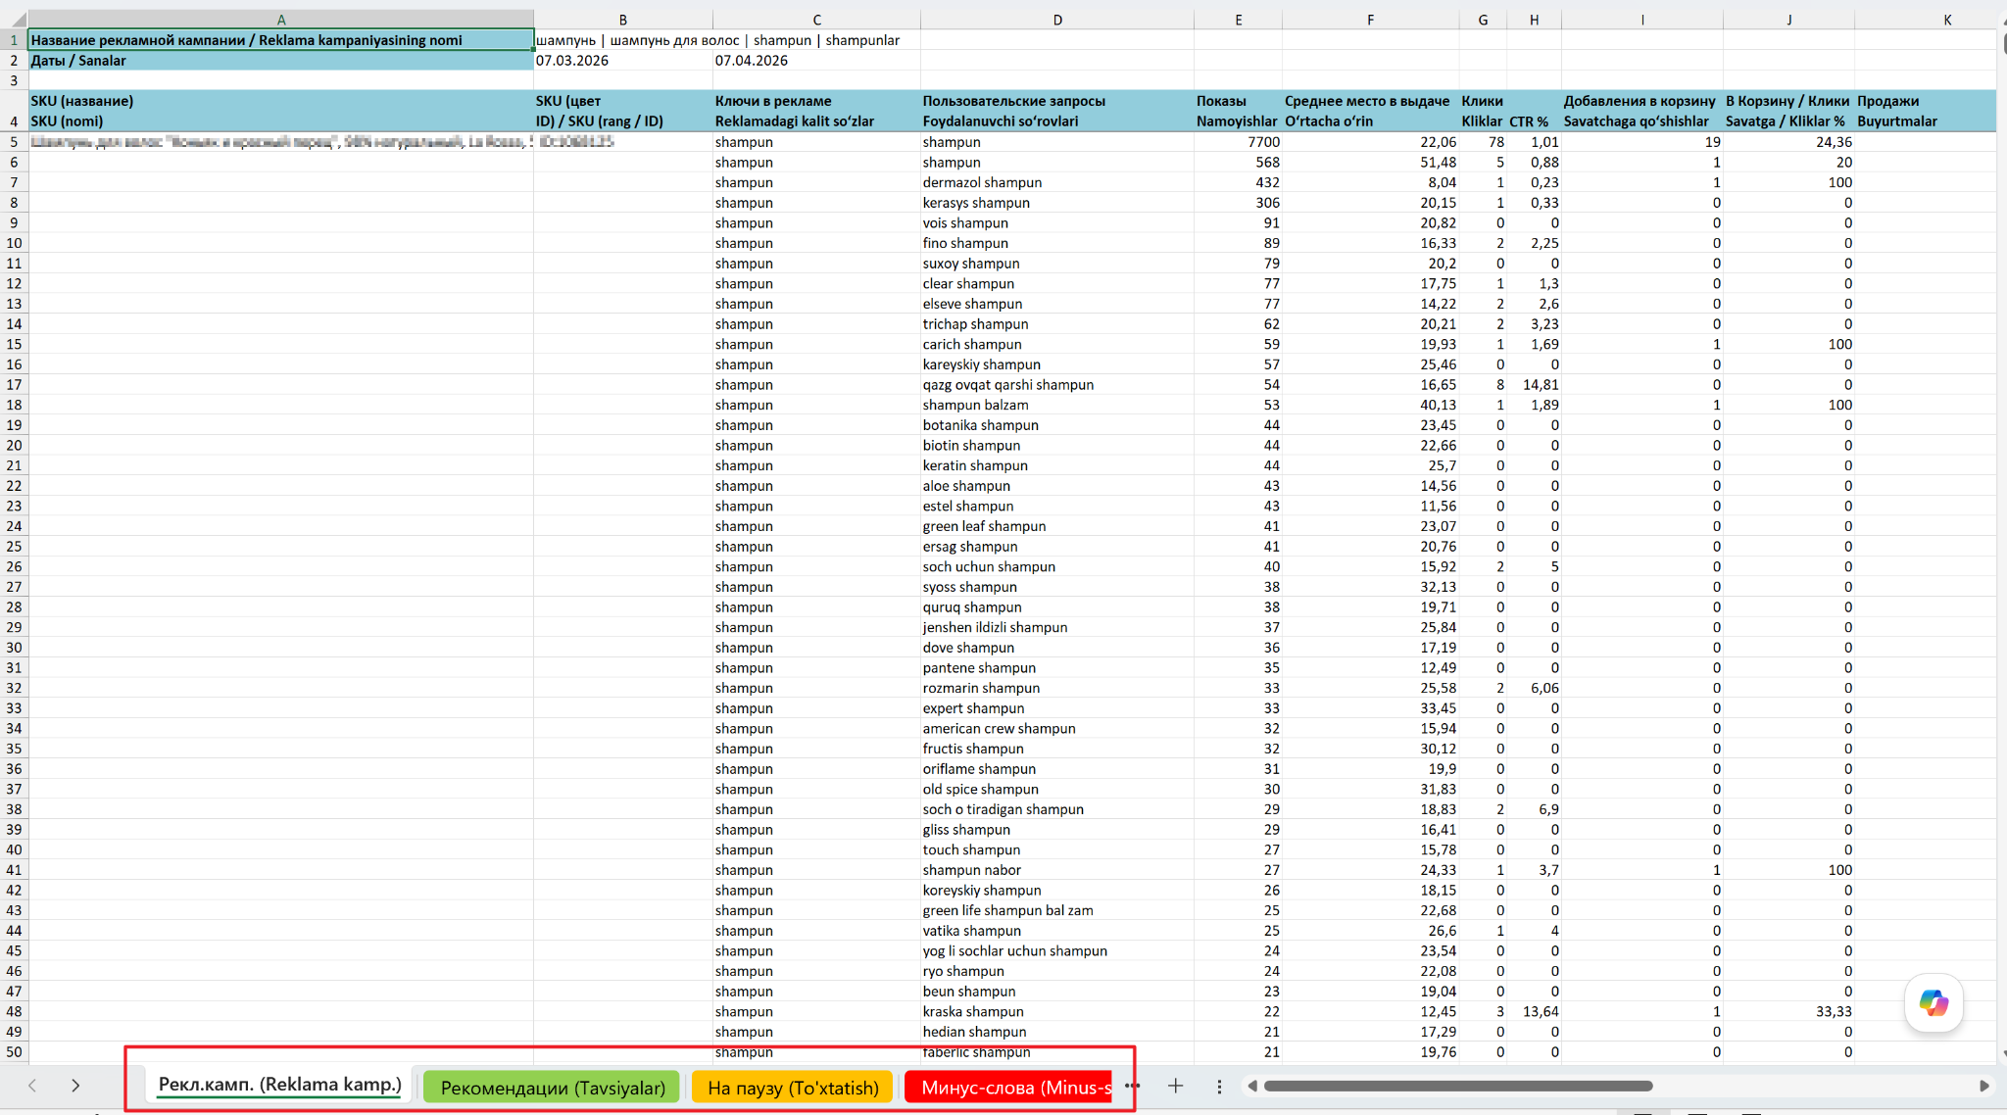Screen dimensions: 2007x1115
Task: Select the end date 07.04.2026 cell
Action: pos(816,61)
